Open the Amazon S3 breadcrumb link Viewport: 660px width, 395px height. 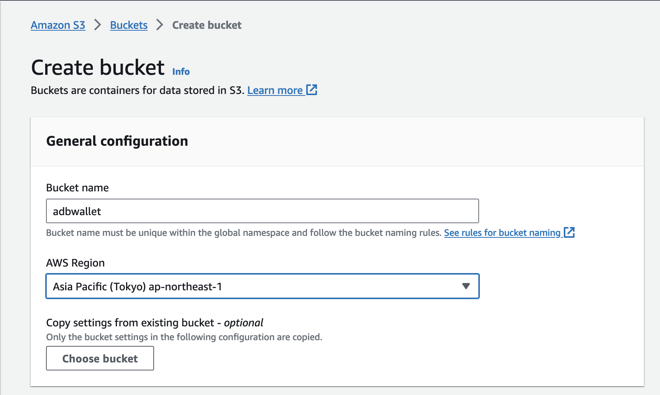(x=58, y=25)
